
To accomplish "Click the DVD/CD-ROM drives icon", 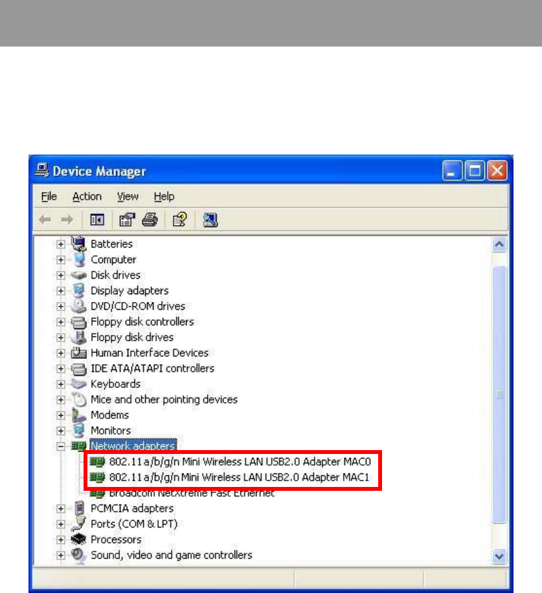I will pyautogui.click(x=78, y=306).
